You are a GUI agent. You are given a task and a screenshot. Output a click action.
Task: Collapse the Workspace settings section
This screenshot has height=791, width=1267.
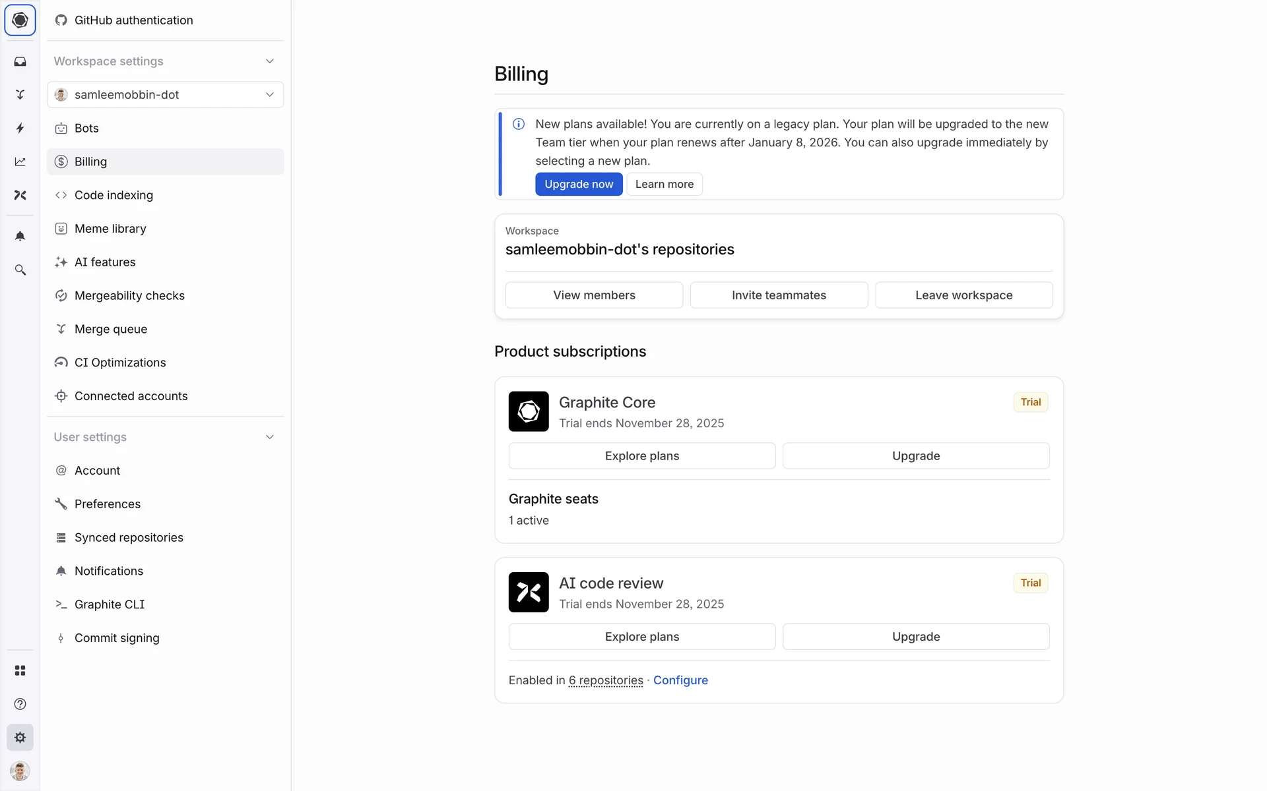point(269,61)
